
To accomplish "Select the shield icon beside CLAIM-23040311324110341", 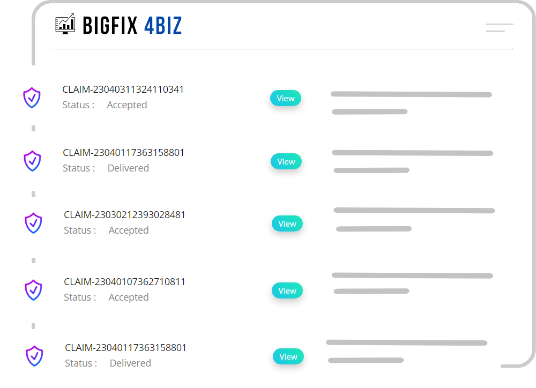I will 32,98.
